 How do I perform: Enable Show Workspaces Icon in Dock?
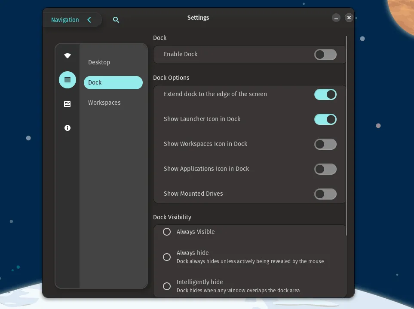pyautogui.click(x=325, y=144)
